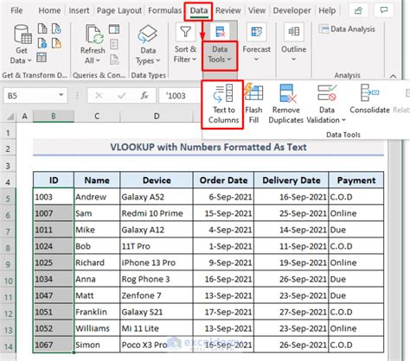The image size is (410, 361).
Task: Click the device cell Redmi 10 Prime
Action: point(157,213)
